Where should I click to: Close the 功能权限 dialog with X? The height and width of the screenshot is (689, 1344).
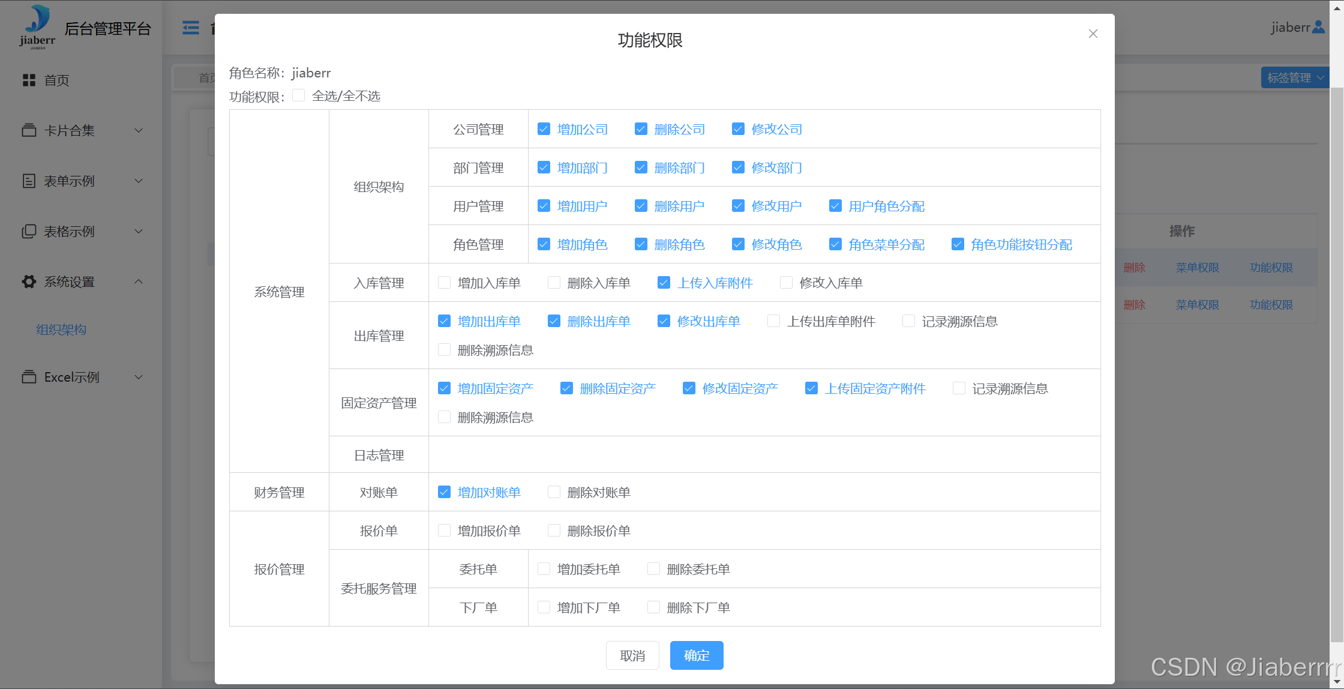click(x=1093, y=34)
